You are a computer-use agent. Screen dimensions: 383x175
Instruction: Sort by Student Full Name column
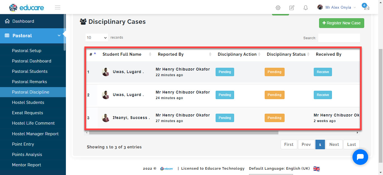[150, 54]
